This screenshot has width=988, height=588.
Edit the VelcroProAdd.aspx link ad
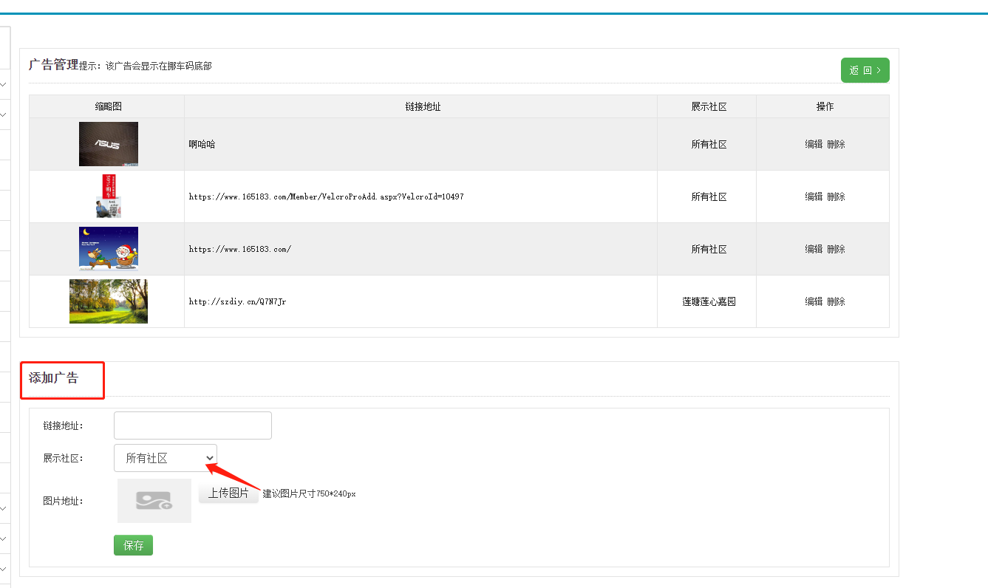pos(814,196)
